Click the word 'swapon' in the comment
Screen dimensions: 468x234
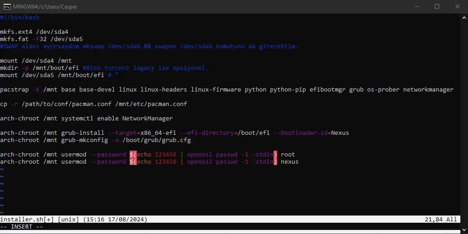pos(166,46)
